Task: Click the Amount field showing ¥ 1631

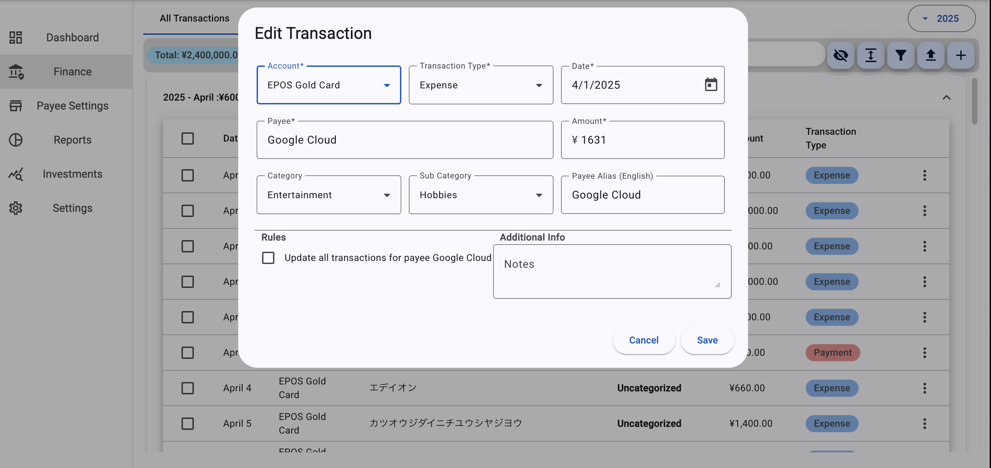Action: 643,140
